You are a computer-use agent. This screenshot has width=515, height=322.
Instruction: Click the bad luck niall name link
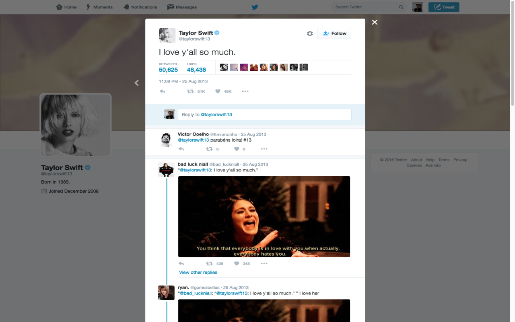(x=193, y=164)
